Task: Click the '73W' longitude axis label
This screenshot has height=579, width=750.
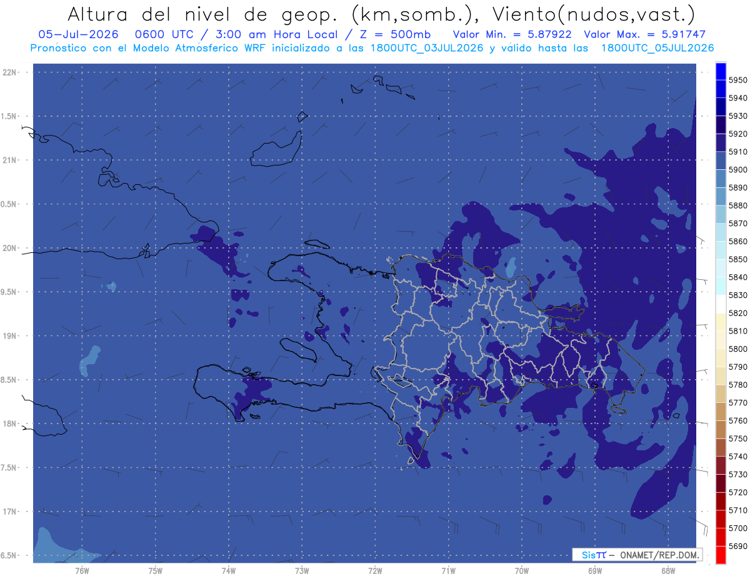Action: coord(302,570)
